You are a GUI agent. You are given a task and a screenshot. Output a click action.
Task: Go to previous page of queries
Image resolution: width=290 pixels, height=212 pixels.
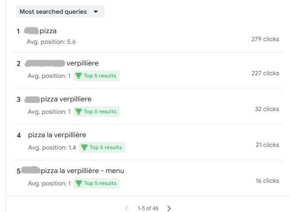tap(127, 208)
